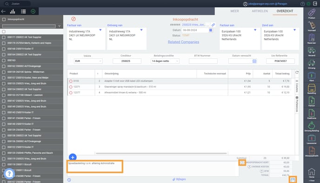
Task: Select the red circle for product 12377
Action: coord(71,93)
